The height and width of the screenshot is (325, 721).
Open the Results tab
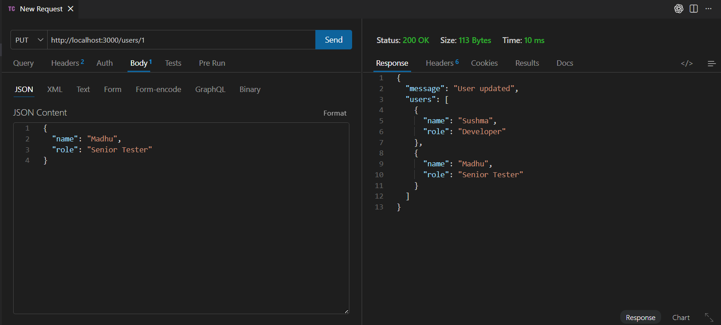click(x=527, y=63)
